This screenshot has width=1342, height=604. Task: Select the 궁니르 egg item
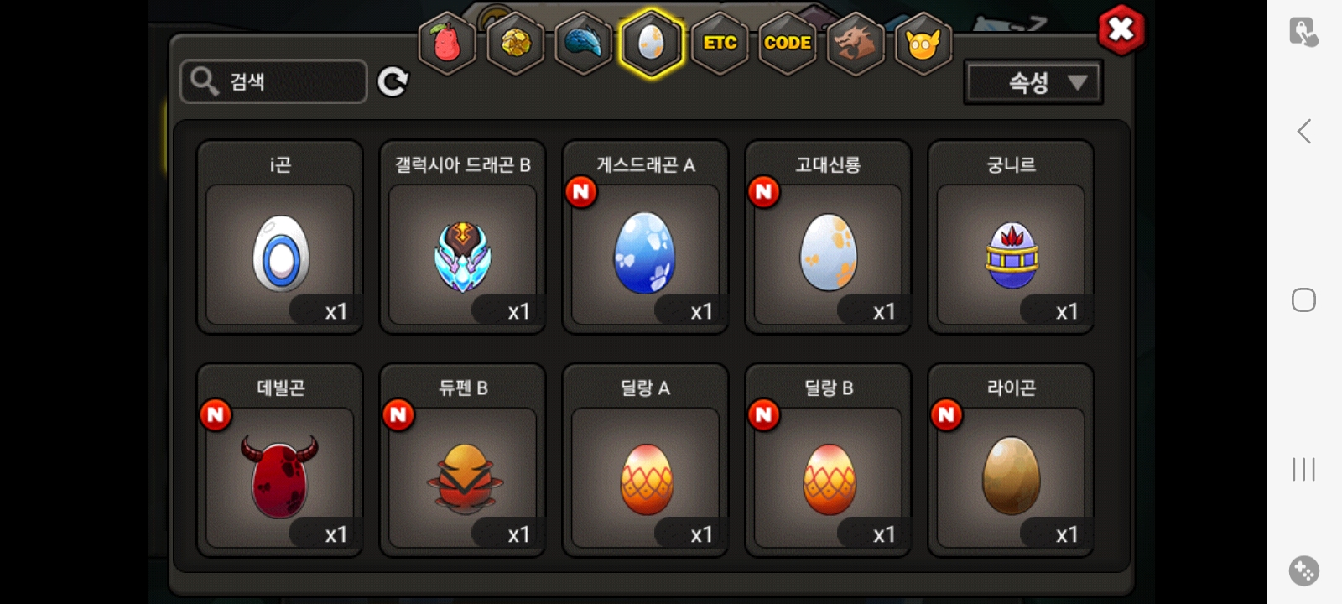pyautogui.click(x=1011, y=237)
